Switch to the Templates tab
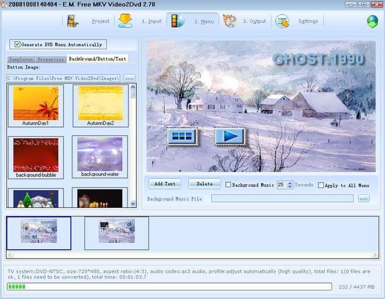 coord(21,59)
